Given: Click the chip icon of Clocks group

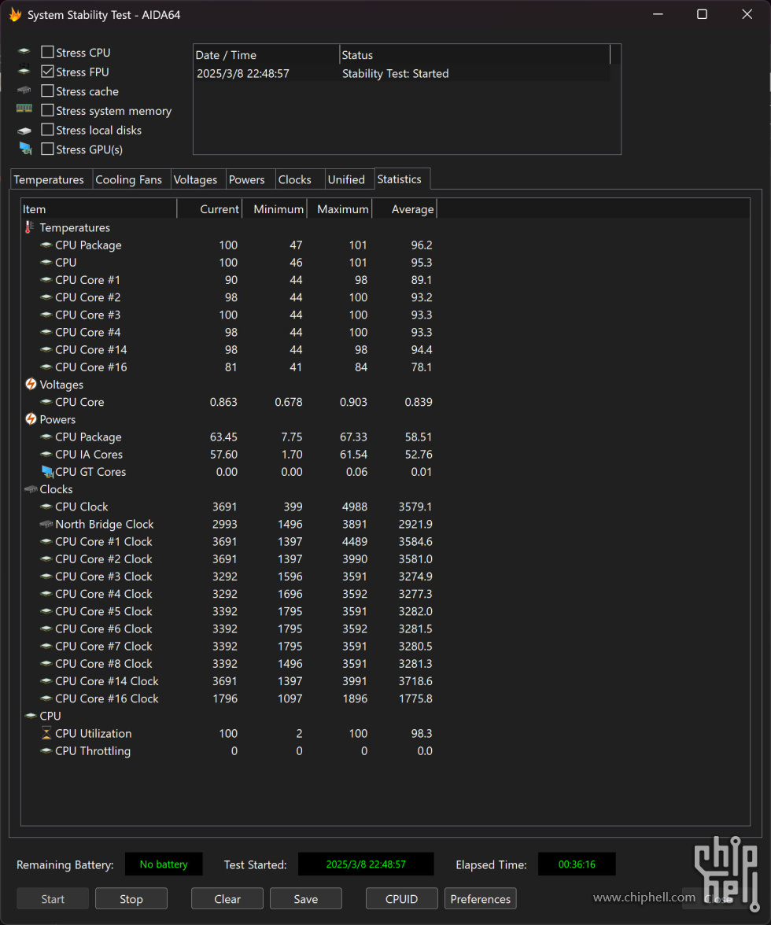Looking at the screenshot, I should click(x=31, y=489).
